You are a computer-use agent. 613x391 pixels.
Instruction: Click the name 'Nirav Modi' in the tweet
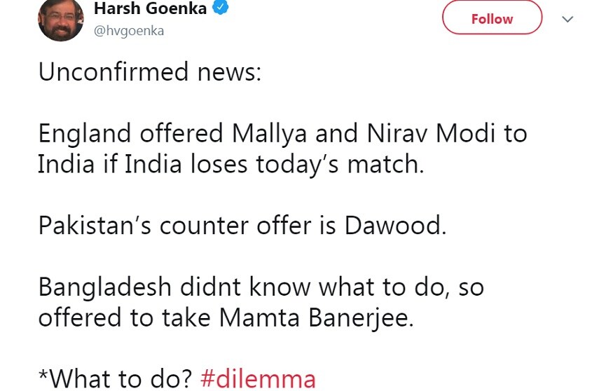[x=431, y=133]
